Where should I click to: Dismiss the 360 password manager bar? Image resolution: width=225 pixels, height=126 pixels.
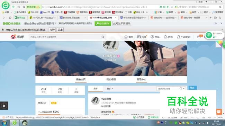pyautogui.click(x=221, y=23)
